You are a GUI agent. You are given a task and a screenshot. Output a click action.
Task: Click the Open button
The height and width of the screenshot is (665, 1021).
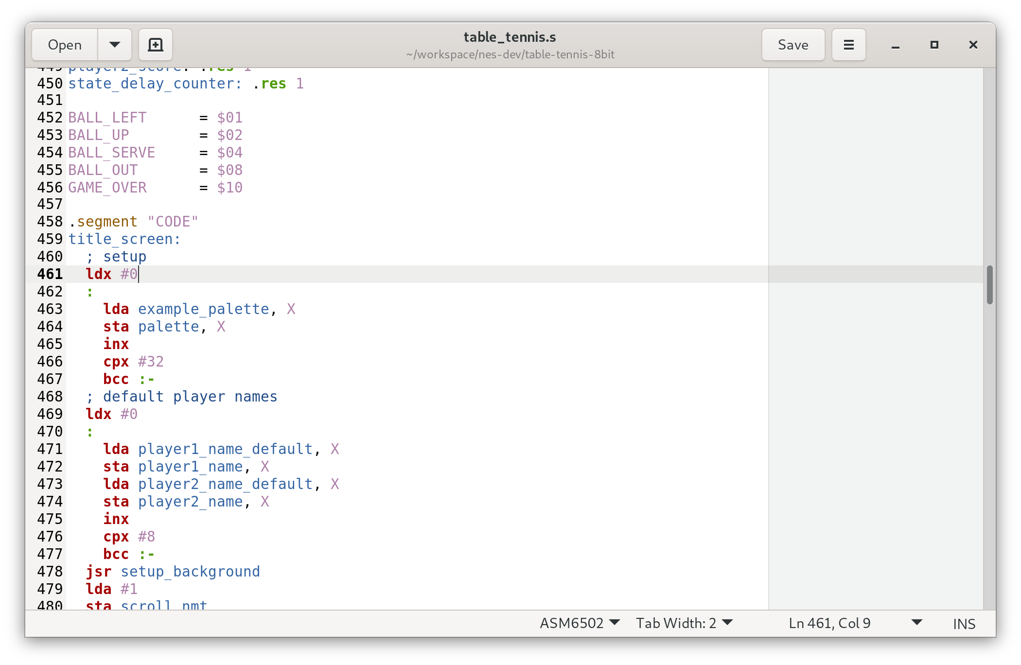click(65, 45)
